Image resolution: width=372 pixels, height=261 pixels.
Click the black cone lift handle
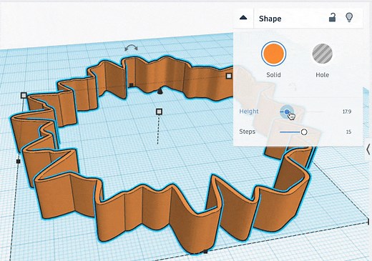pos(160,91)
